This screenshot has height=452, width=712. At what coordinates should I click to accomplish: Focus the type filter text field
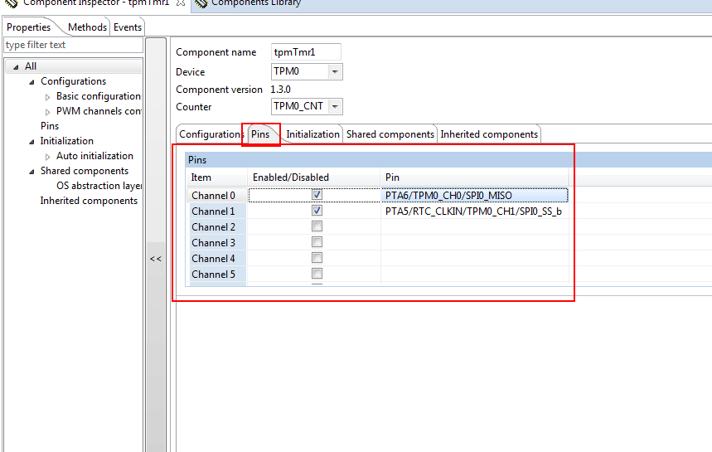coord(73,45)
